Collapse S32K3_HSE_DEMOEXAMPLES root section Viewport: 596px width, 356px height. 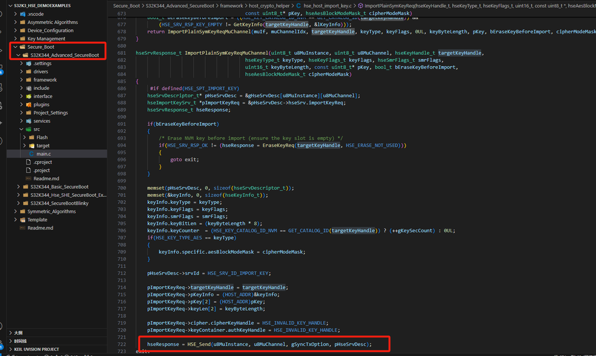click(x=10, y=6)
